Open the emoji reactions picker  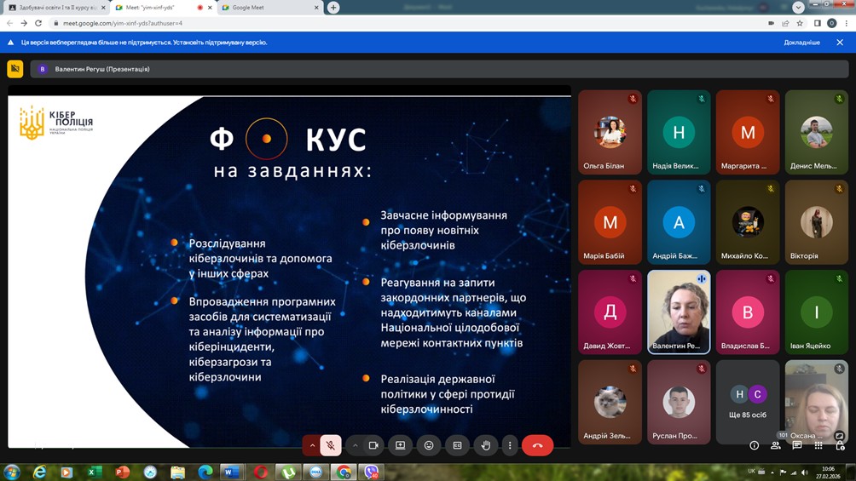tap(429, 445)
